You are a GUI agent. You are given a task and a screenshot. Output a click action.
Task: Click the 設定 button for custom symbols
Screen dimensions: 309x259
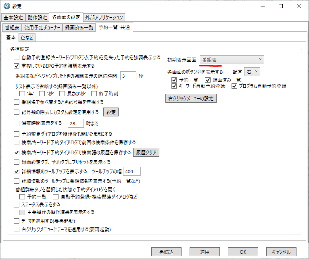point(111,112)
